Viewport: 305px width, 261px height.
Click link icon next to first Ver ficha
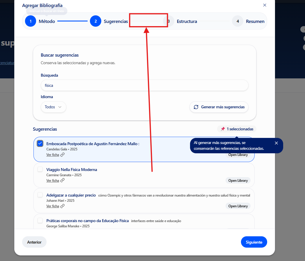click(63, 155)
